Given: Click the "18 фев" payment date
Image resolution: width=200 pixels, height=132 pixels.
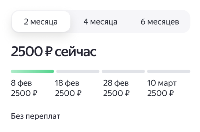Looking at the screenshot, I should (67, 83).
